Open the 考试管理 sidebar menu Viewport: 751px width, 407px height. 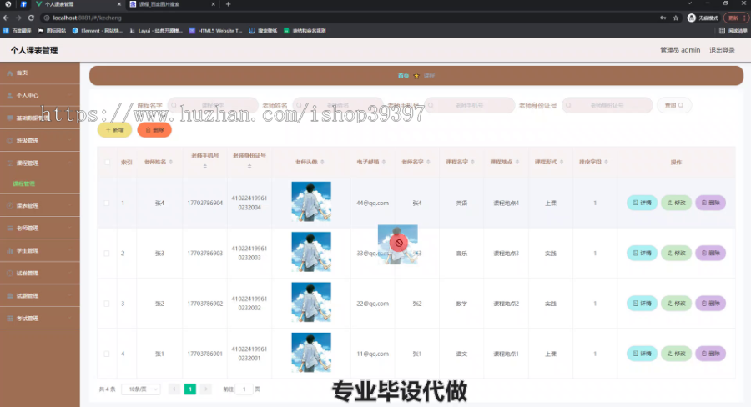point(40,318)
